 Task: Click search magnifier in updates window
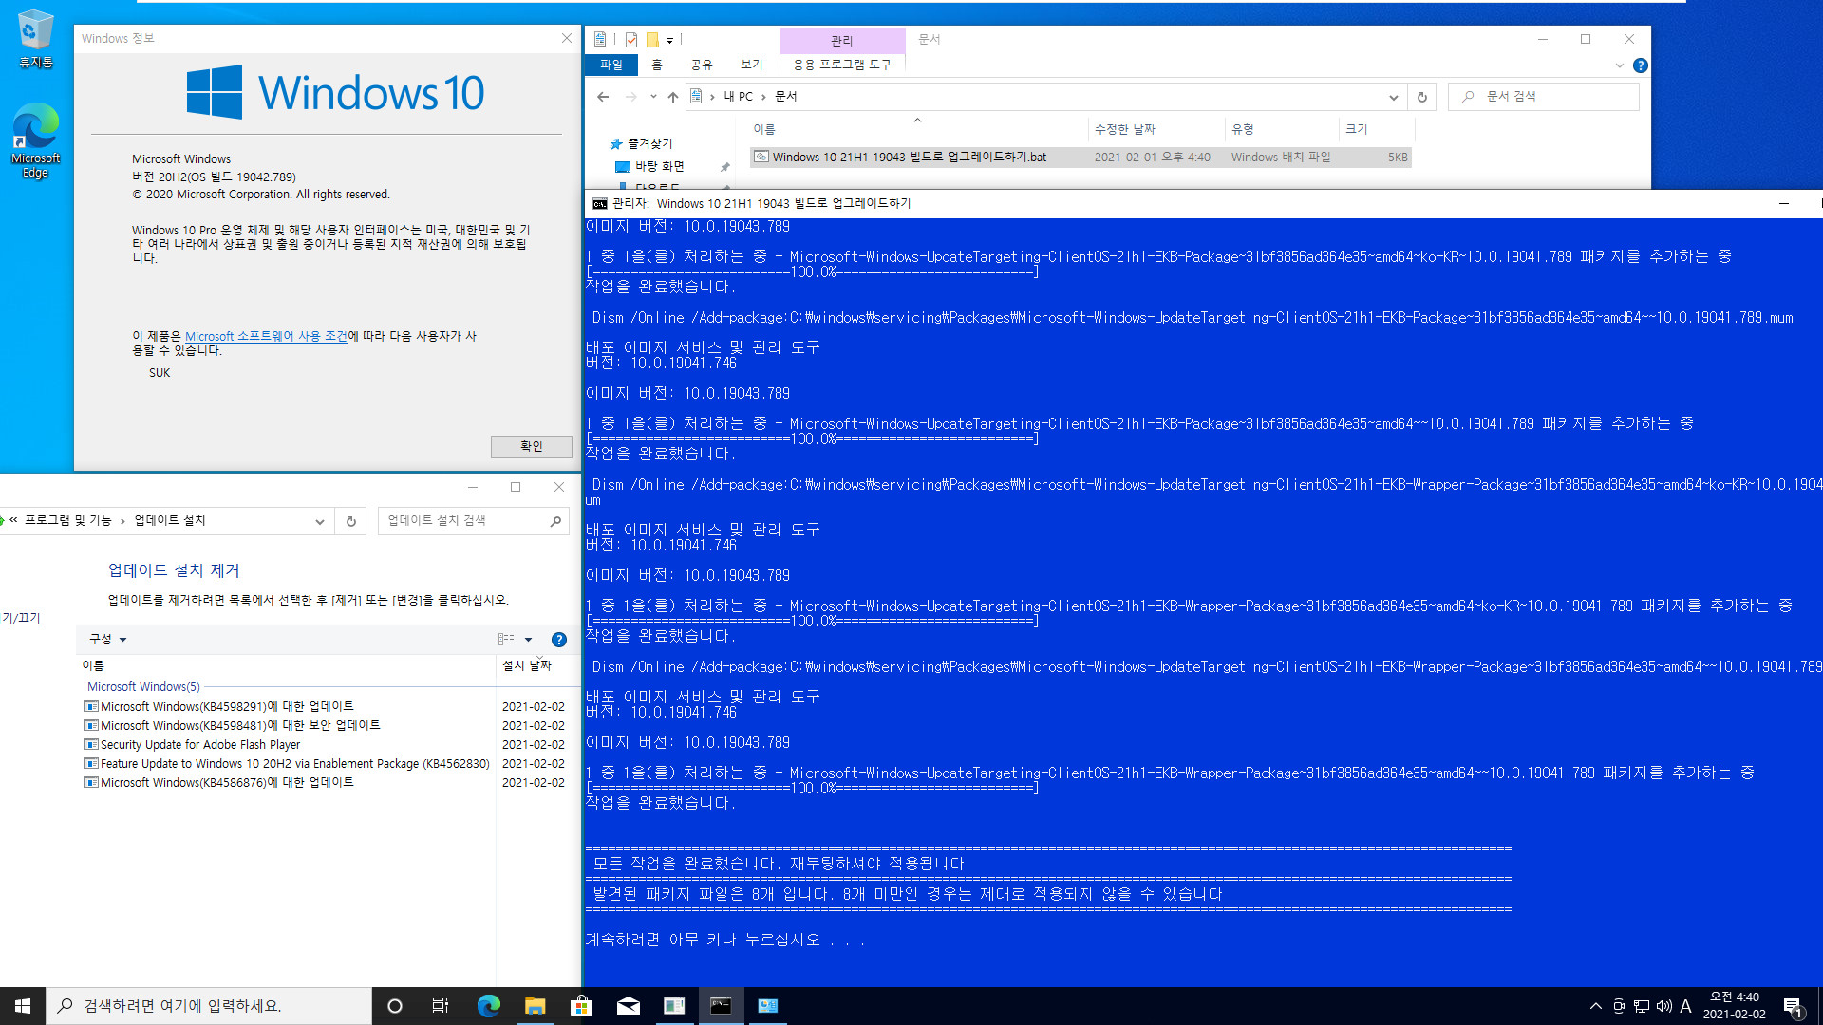(555, 521)
